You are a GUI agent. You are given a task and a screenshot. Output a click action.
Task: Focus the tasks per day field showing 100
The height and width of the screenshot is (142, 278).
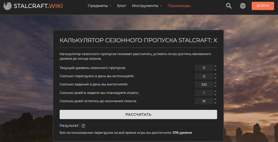(x=204, y=84)
